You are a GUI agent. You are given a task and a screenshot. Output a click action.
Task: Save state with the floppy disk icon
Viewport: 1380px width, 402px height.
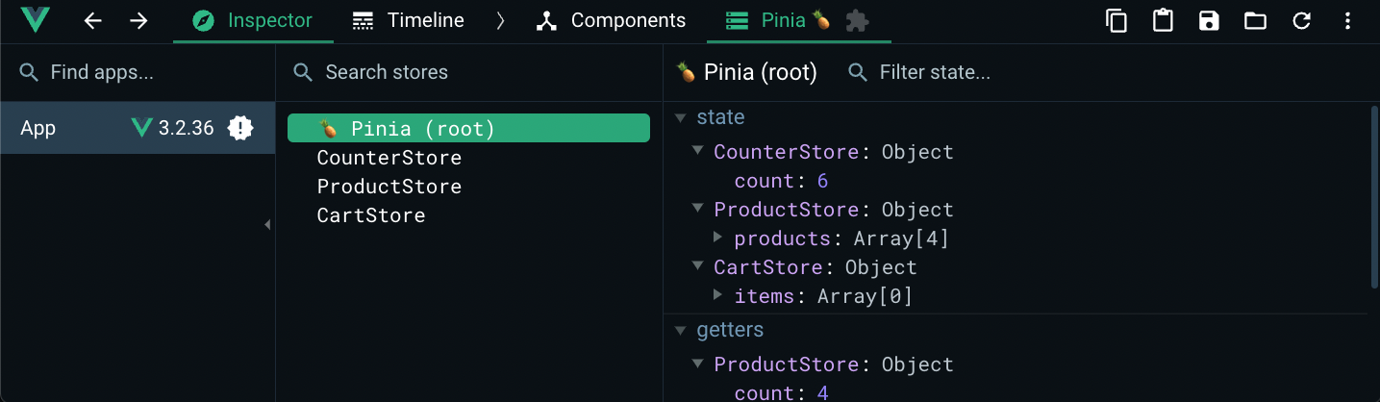coord(1209,20)
